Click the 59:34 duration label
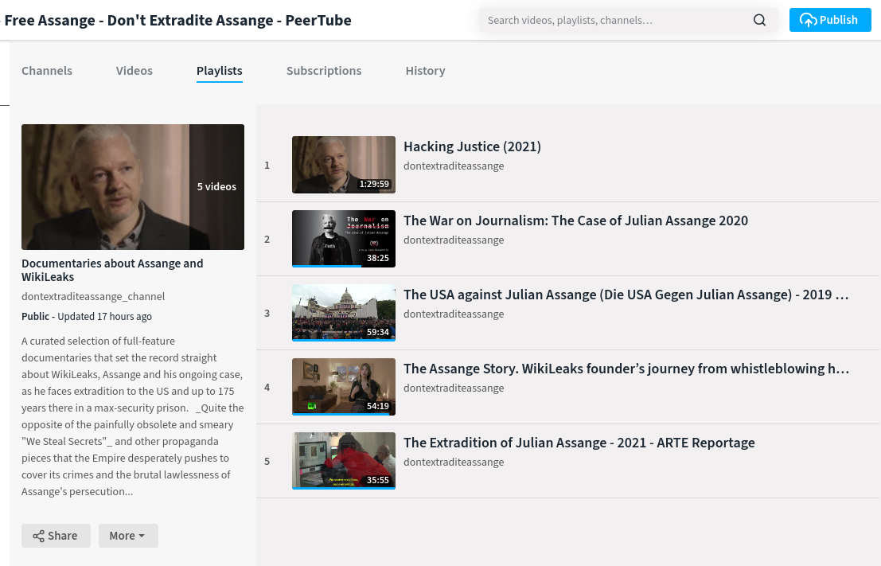This screenshot has height=566, width=881. click(377, 332)
